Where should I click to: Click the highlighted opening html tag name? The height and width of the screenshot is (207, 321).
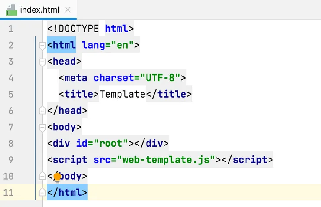64,45
